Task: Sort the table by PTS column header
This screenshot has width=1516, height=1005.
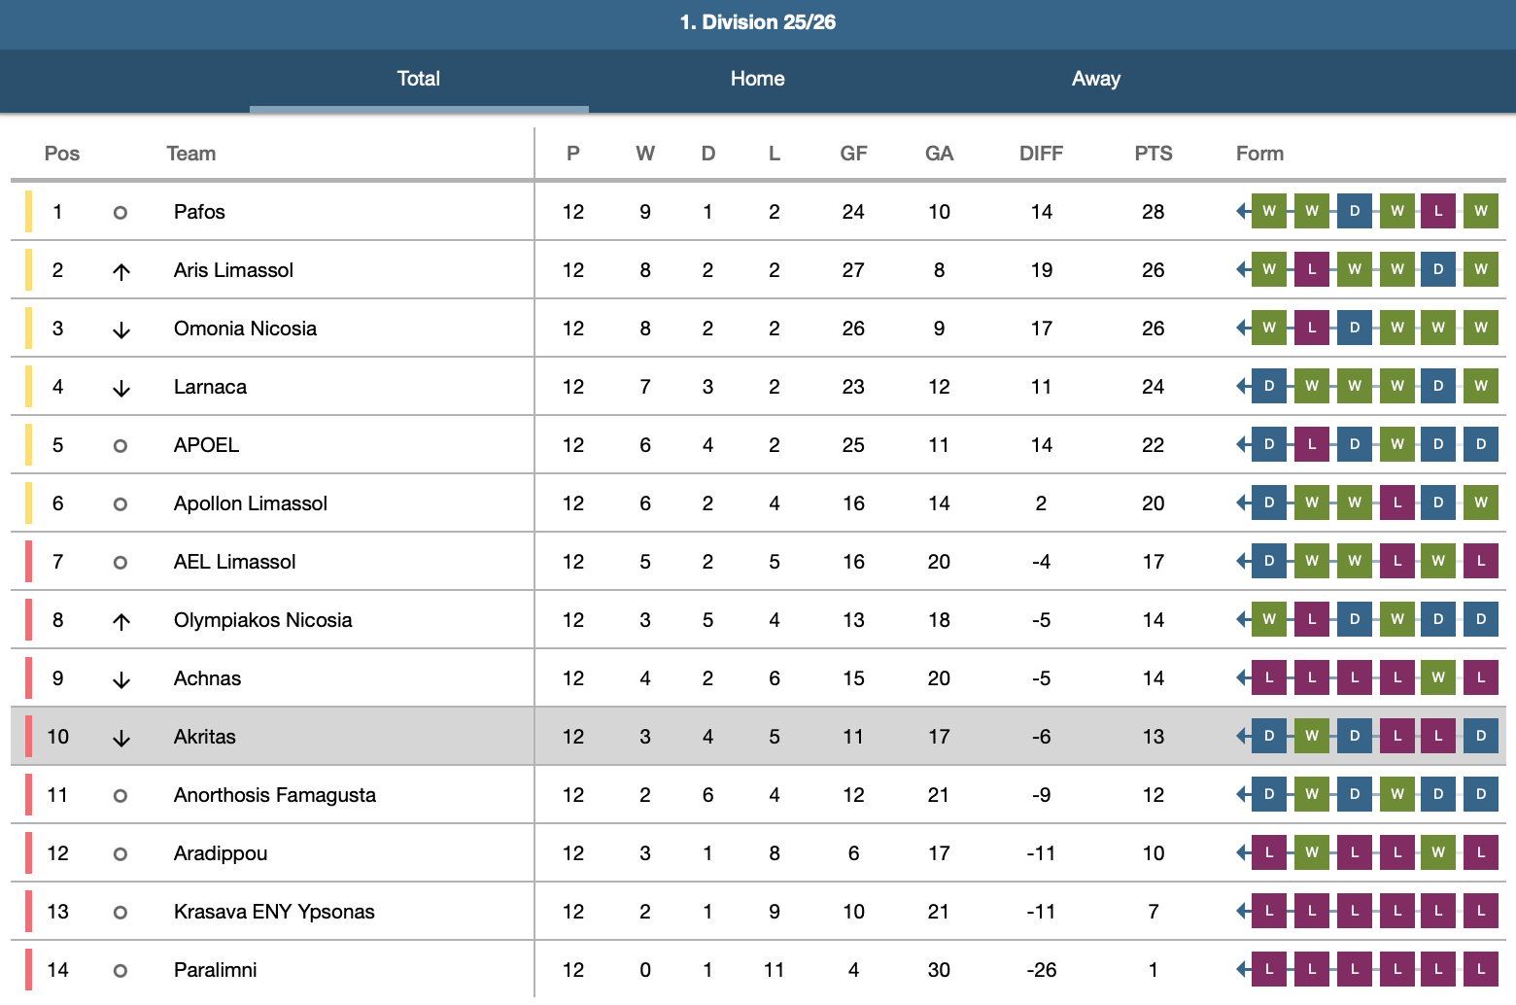Action: (x=1153, y=154)
